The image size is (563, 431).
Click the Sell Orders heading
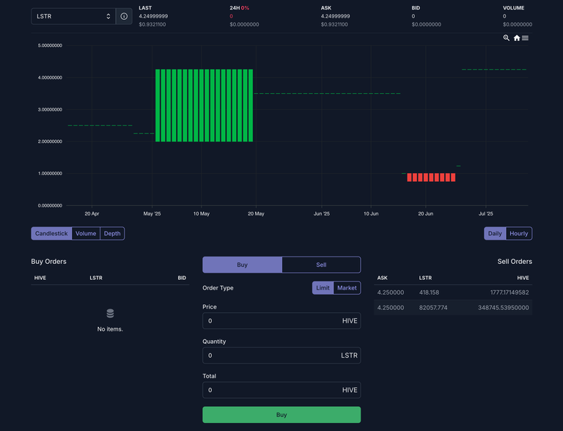515,262
